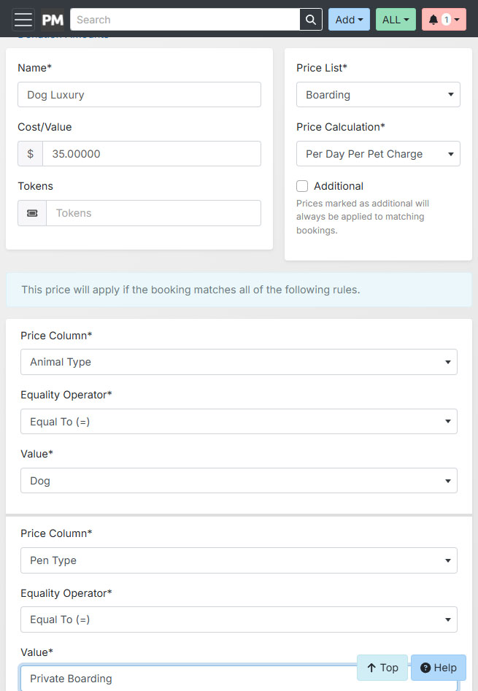Expand the Price Calculation dropdown

(378, 154)
